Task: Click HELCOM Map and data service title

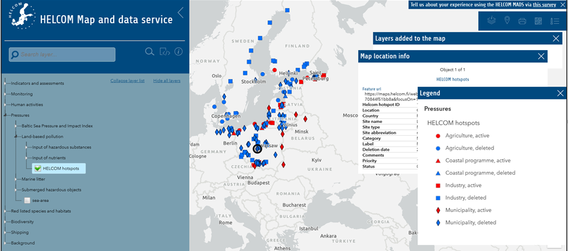Action: click(106, 20)
